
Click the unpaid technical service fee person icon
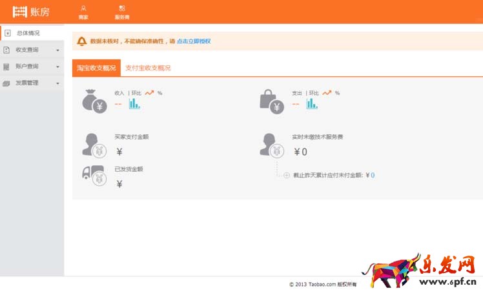pyautogui.click(x=271, y=145)
